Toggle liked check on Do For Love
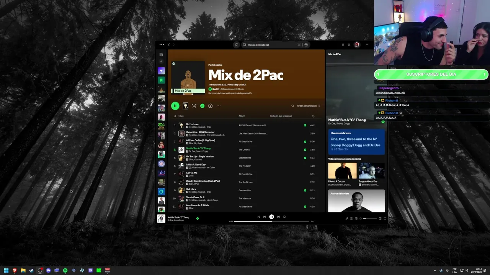This screenshot has height=275, width=490. 305,125
